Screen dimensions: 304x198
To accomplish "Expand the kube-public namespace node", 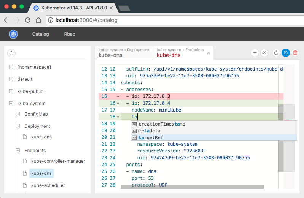I will tap(11, 91).
